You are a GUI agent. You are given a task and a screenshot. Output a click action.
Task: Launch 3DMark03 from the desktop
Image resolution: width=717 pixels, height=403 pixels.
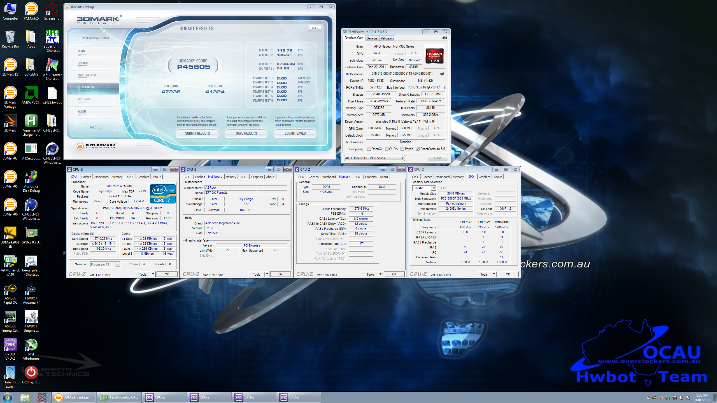click(10, 151)
